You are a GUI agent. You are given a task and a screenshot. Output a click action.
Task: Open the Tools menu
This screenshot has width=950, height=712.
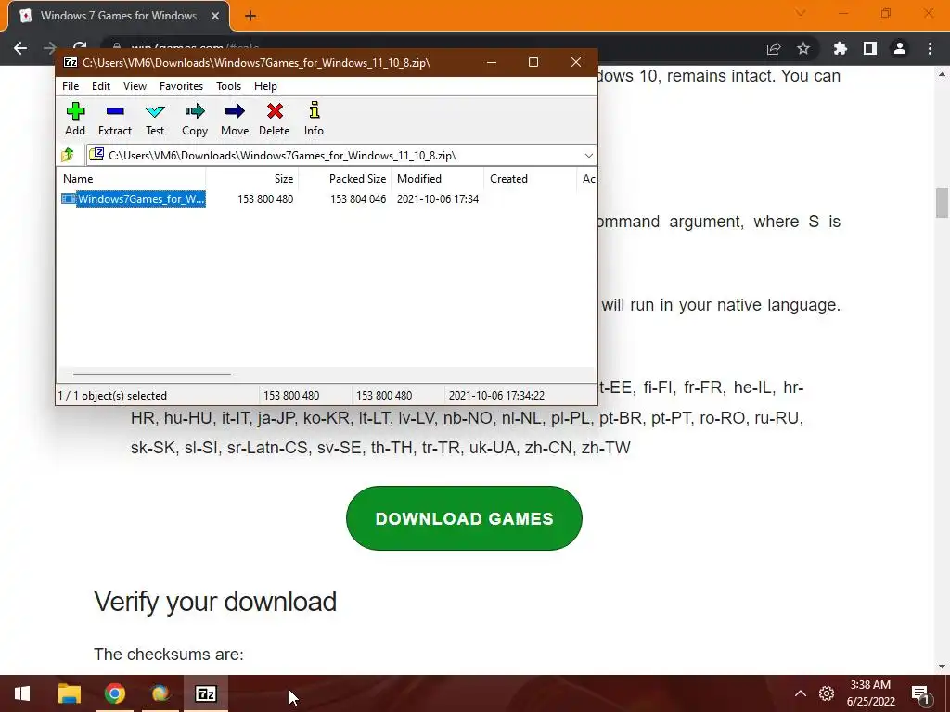tap(228, 86)
